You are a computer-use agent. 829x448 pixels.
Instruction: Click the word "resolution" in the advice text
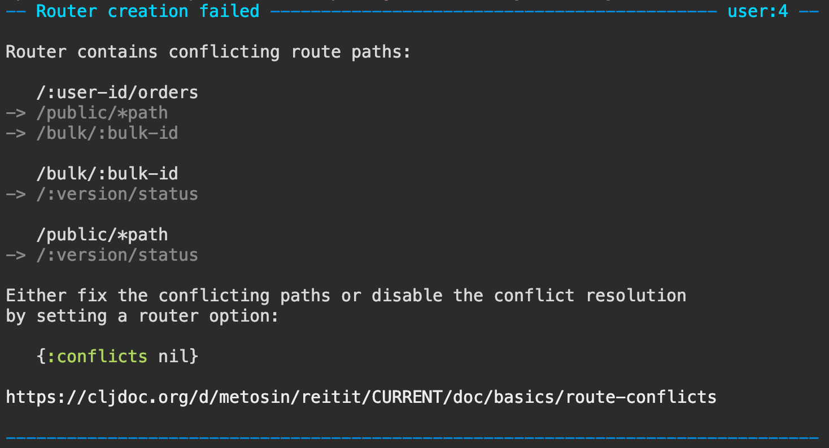[635, 296]
